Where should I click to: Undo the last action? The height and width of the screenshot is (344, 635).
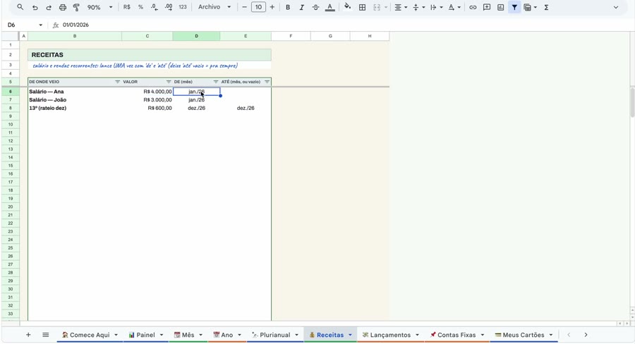point(35,7)
